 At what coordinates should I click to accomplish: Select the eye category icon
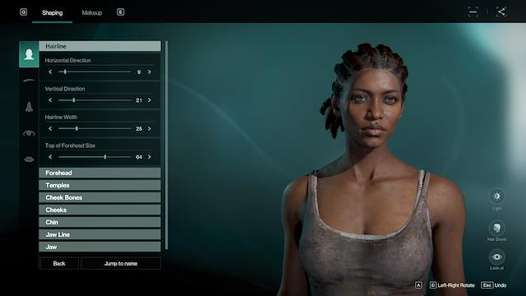coord(29,133)
